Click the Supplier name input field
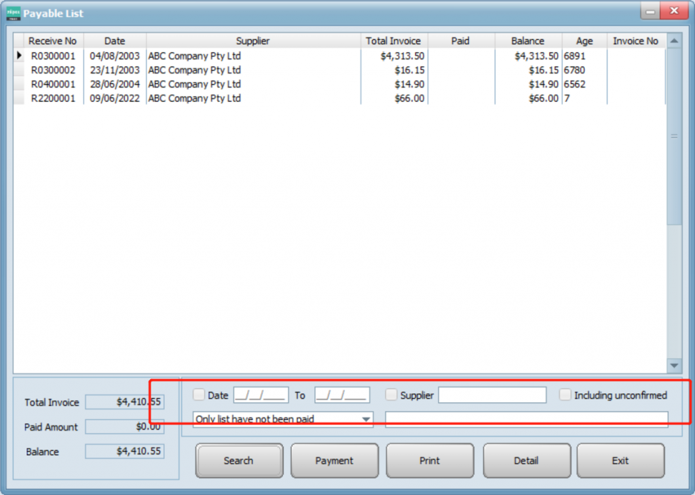Viewport: 695px width, 495px height. (x=492, y=395)
